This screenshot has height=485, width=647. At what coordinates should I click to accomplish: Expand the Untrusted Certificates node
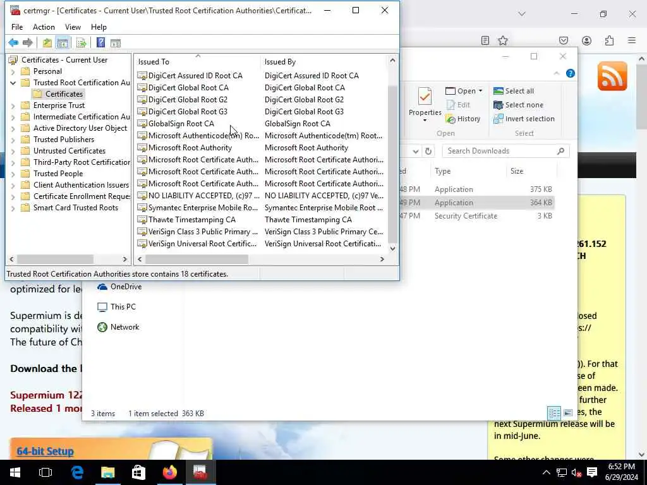pyautogui.click(x=13, y=151)
